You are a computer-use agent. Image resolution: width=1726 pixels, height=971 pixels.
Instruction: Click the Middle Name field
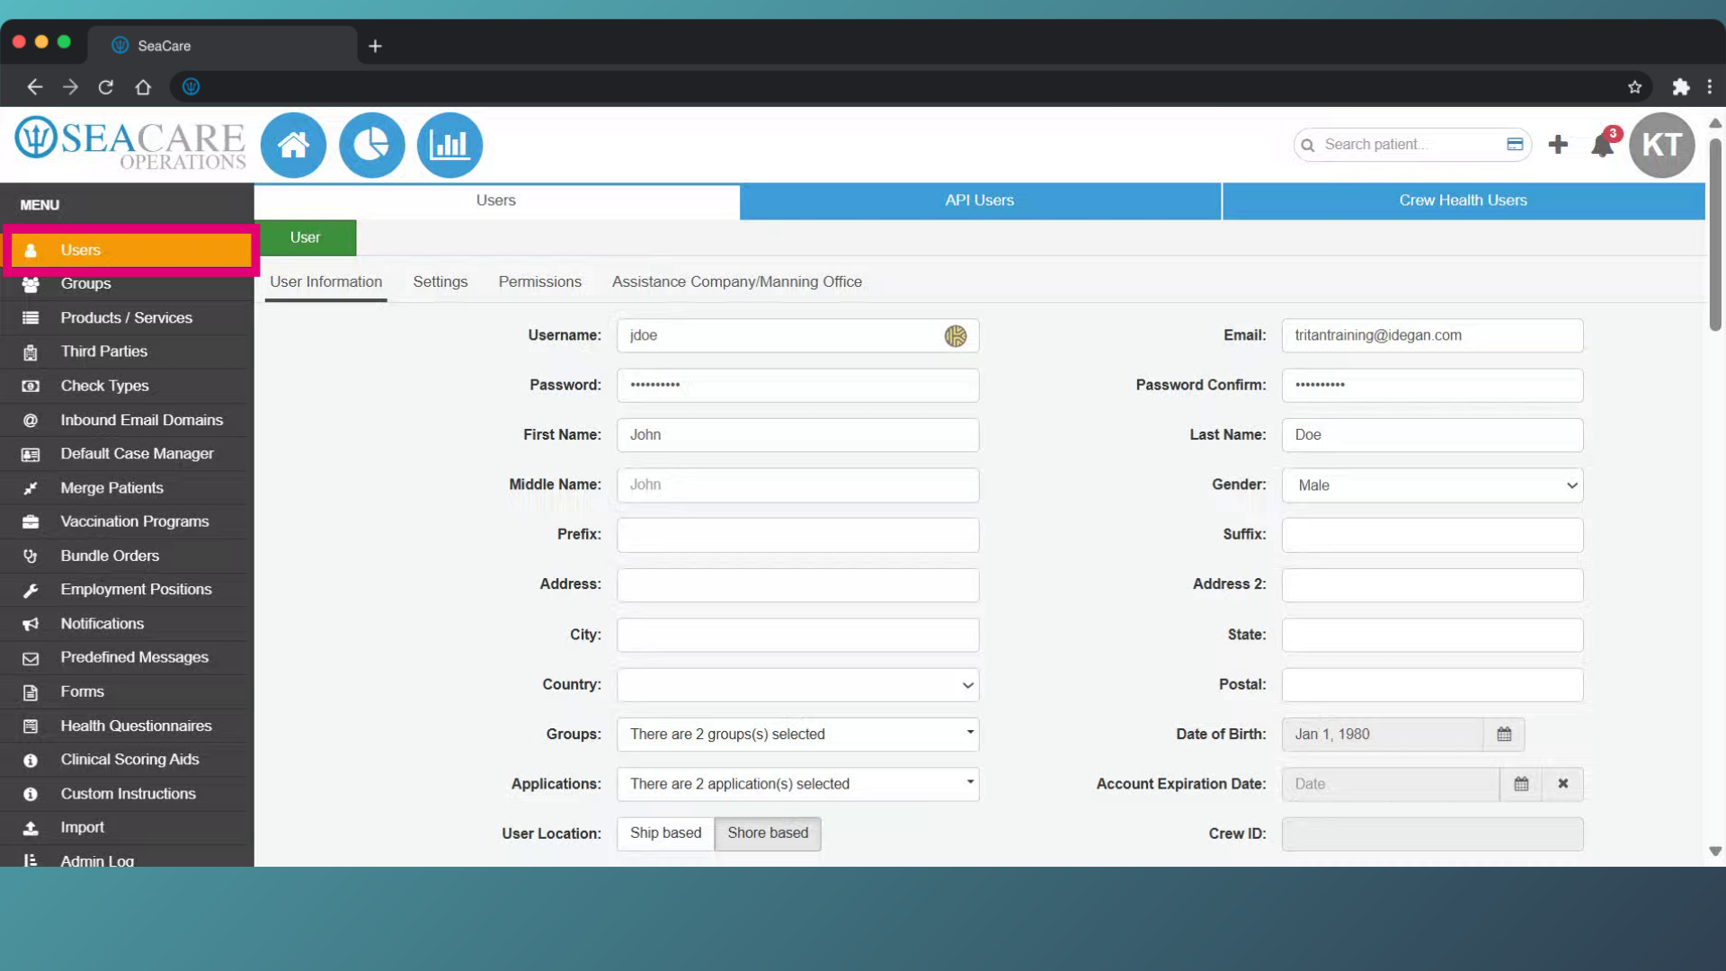797,485
